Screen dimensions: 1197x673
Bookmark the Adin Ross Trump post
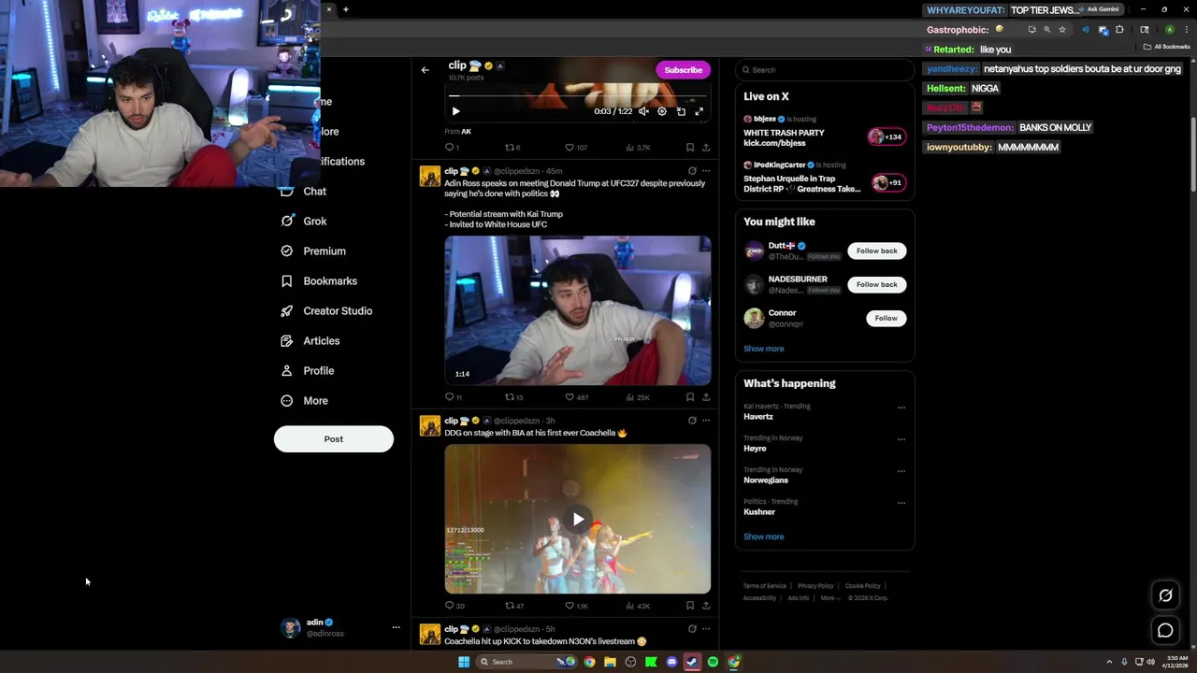coord(690,397)
